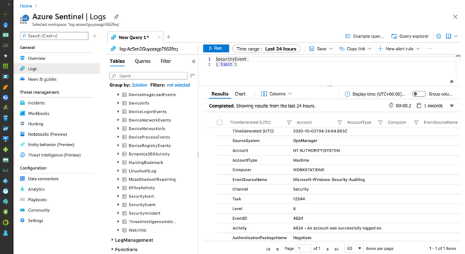
Task: Open the Save dropdown
Action: 321,48
